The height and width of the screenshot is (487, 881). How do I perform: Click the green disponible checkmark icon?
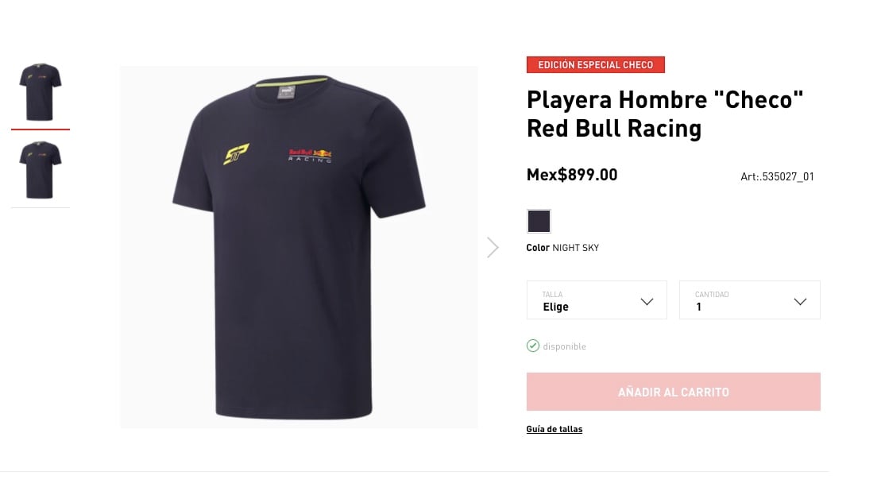coord(532,346)
